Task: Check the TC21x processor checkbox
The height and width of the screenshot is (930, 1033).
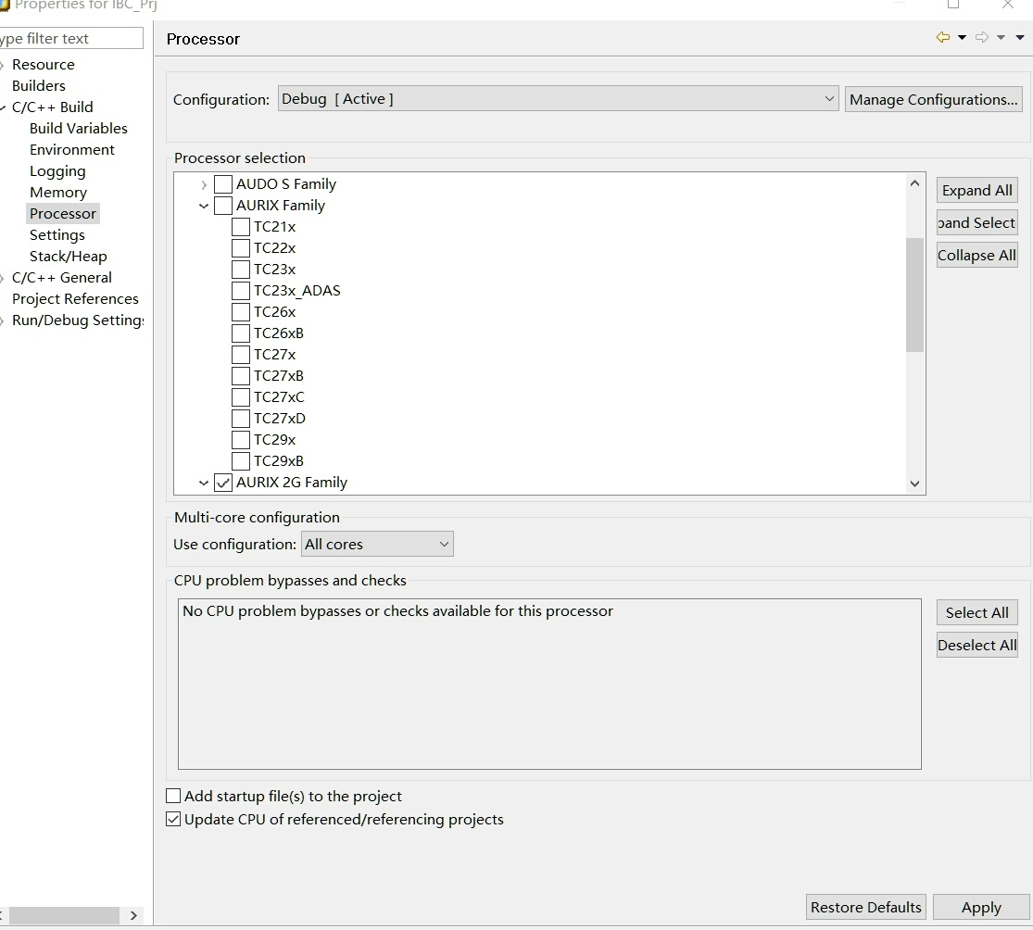Action: (x=241, y=227)
